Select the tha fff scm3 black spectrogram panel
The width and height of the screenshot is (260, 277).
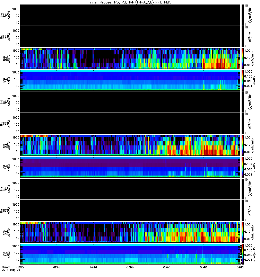point(130,37)
